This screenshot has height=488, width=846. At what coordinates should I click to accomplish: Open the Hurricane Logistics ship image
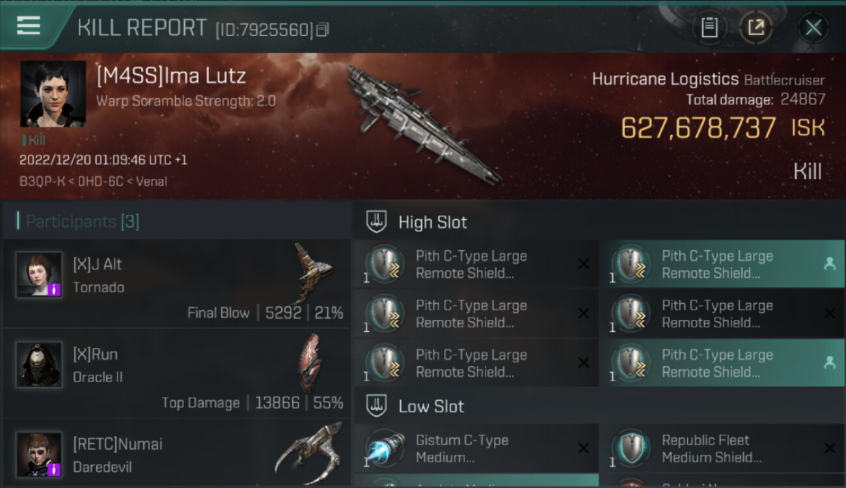click(x=424, y=124)
